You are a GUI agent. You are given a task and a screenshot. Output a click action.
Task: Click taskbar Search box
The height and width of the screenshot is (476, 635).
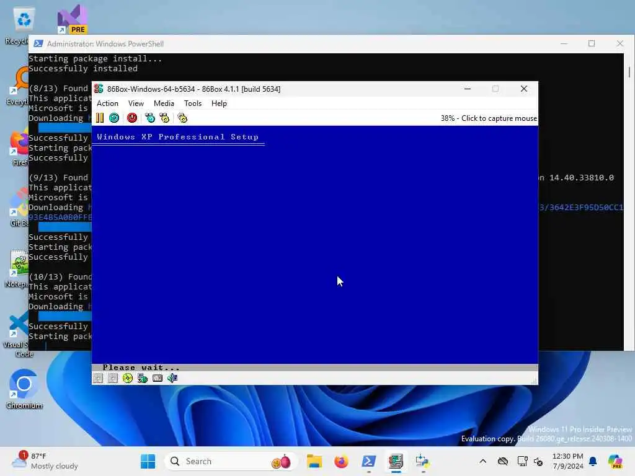pos(231,461)
